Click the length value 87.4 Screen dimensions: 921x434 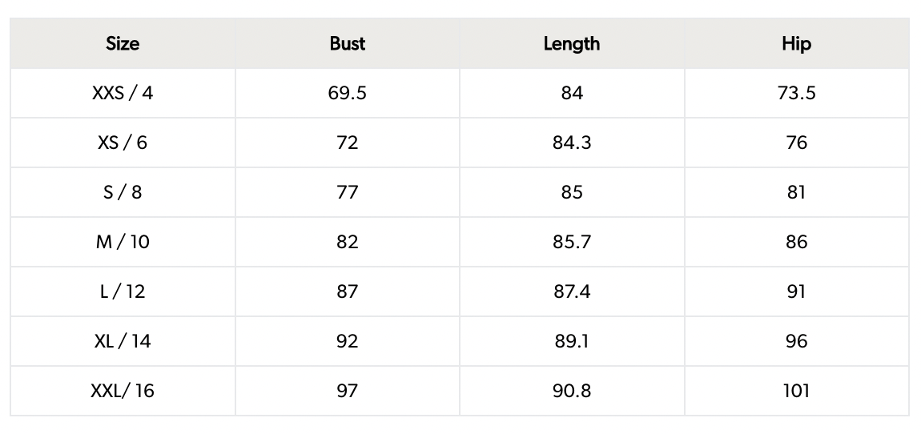[x=571, y=291]
